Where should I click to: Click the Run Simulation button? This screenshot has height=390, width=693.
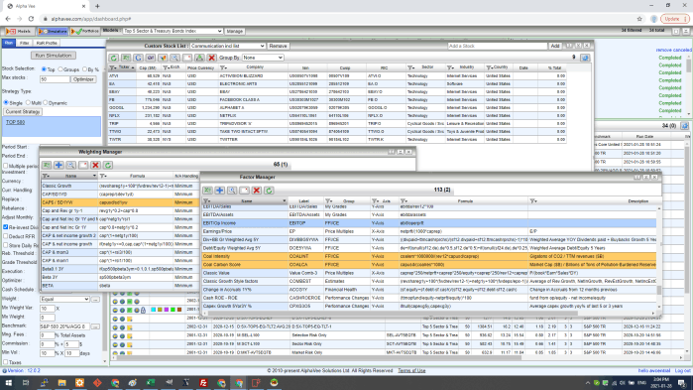[x=54, y=56]
